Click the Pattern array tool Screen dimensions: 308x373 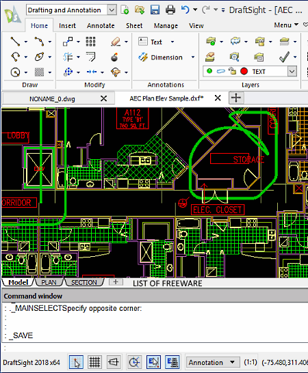pos(91,42)
